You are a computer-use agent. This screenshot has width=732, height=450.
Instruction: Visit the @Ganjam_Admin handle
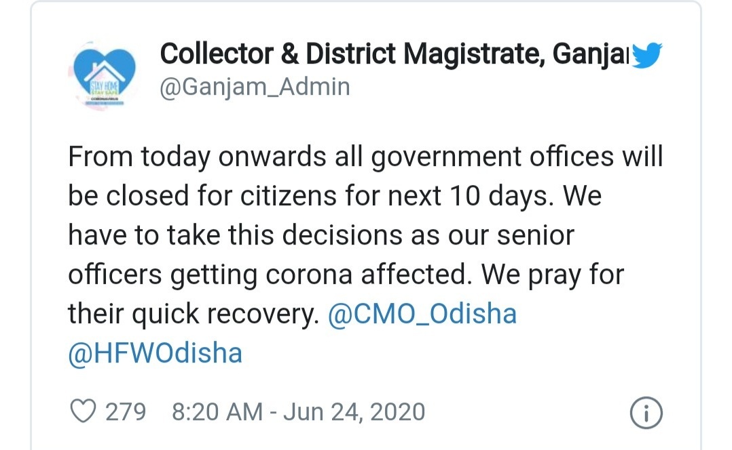click(x=255, y=87)
